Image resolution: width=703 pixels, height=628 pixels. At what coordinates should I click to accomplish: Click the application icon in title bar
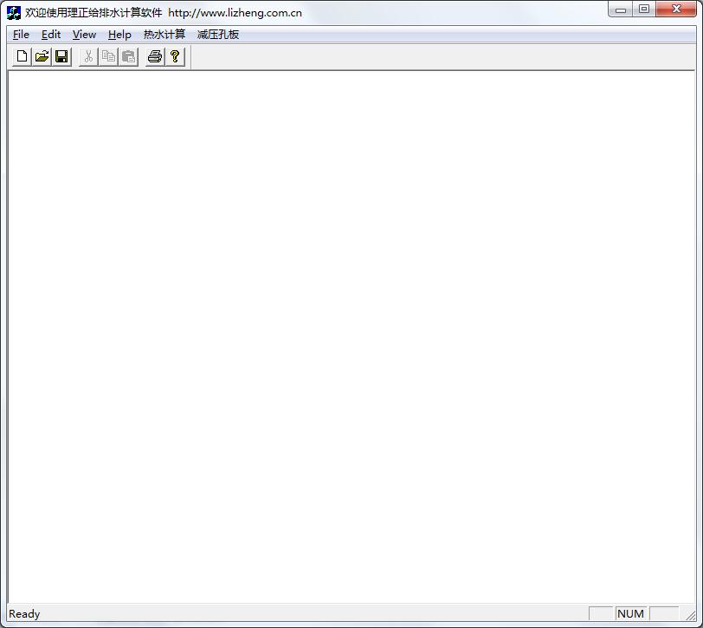click(14, 13)
